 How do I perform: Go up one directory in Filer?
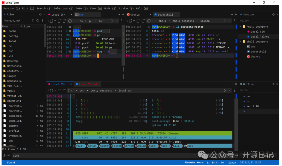[33, 21]
